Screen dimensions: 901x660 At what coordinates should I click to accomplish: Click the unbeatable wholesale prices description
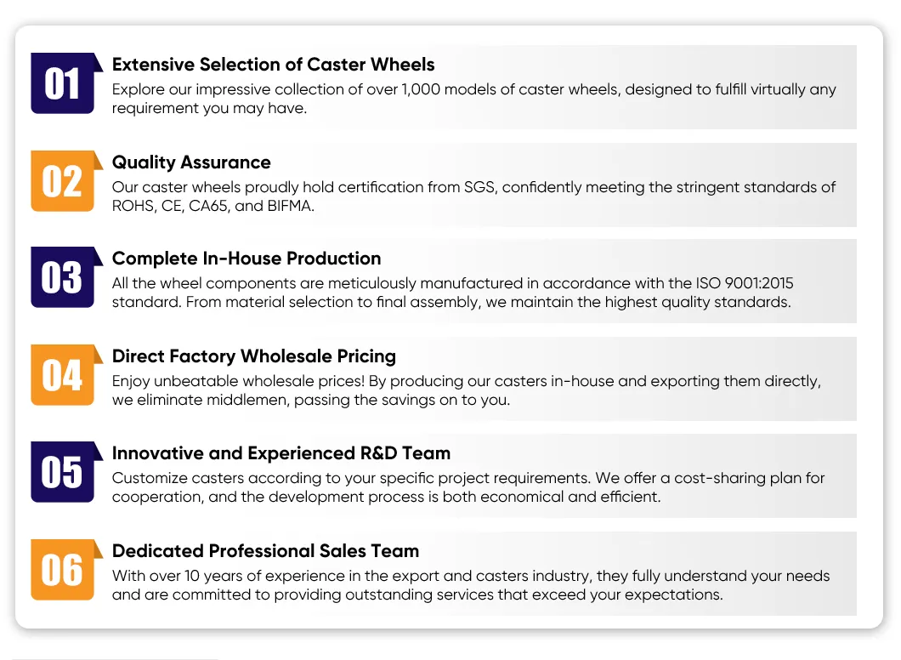[x=467, y=390]
